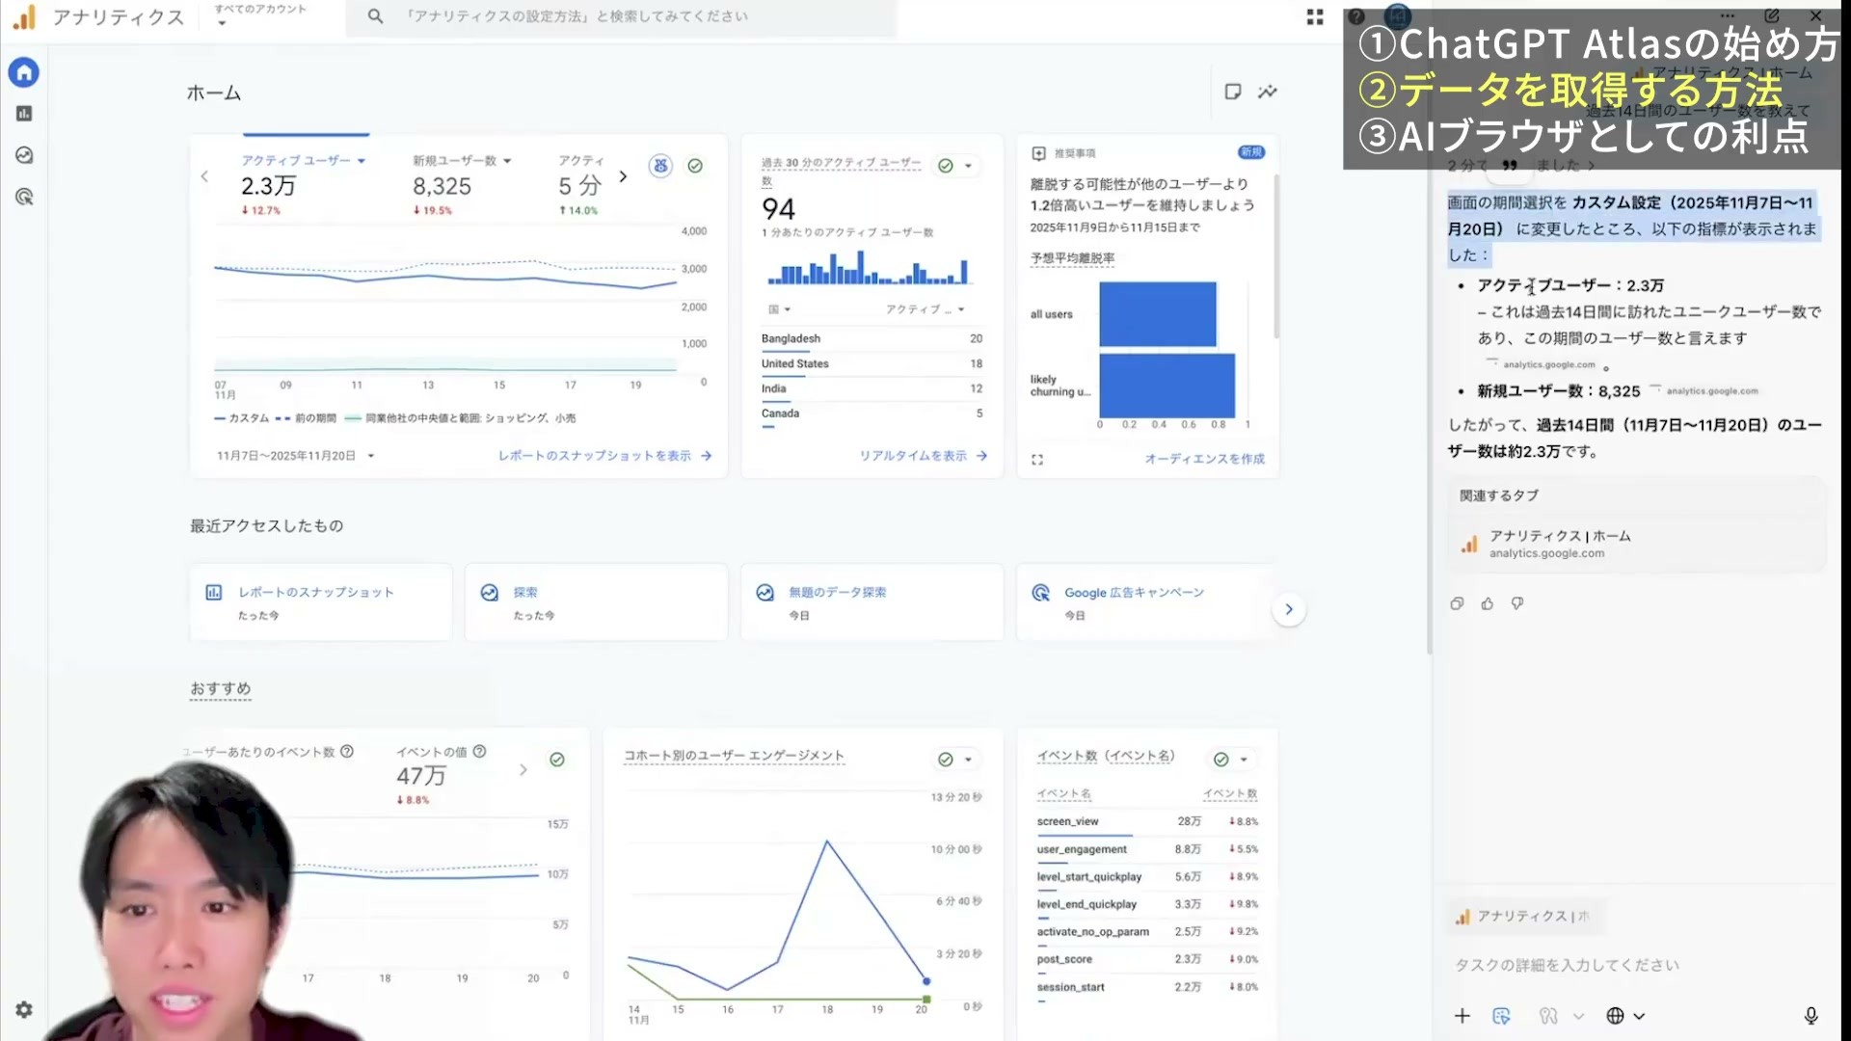Click the help icon beside ユーザーあたりのイベント数
This screenshot has height=1041, width=1851.
[x=347, y=752]
